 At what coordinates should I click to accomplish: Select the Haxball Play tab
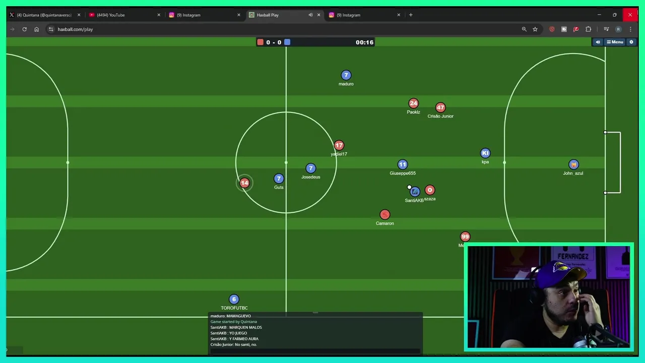pyautogui.click(x=285, y=15)
